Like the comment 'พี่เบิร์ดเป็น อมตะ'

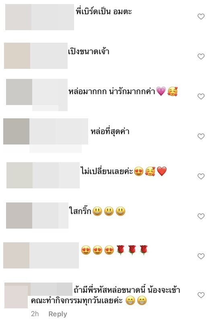(201, 17)
